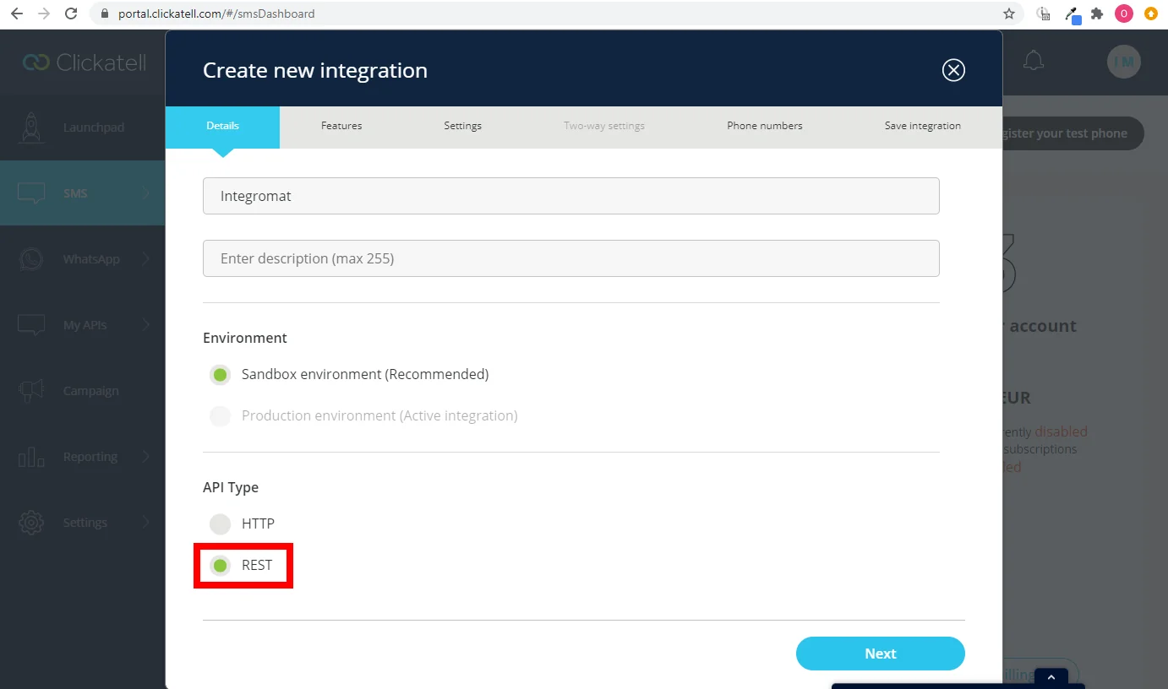This screenshot has height=689, width=1168.
Task: Expand the SMS sidebar submenu arrow
Action: 146,193
